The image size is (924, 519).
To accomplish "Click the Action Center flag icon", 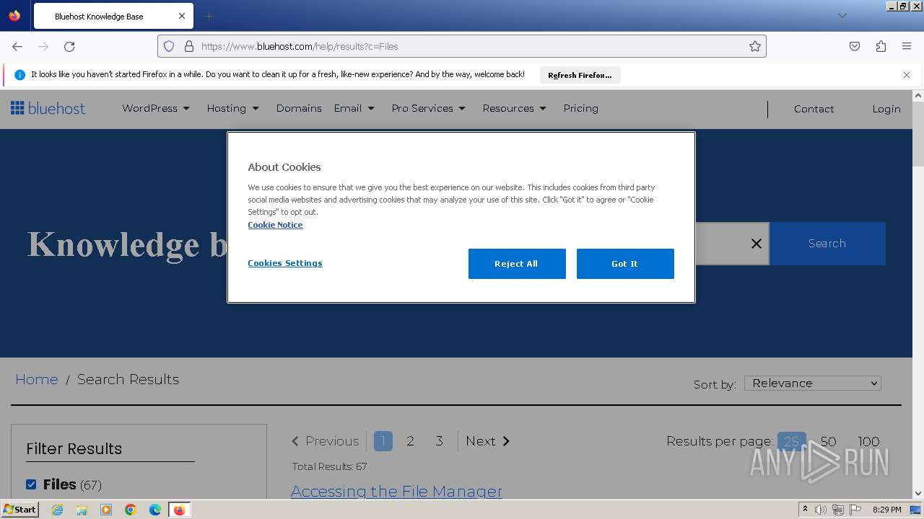I will pos(855,510).
